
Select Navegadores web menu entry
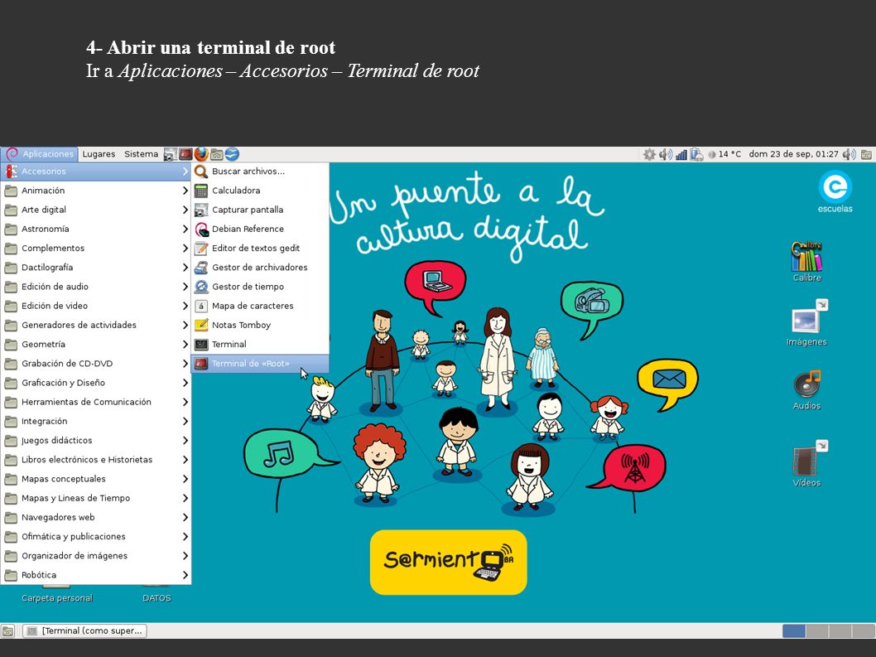96,517
